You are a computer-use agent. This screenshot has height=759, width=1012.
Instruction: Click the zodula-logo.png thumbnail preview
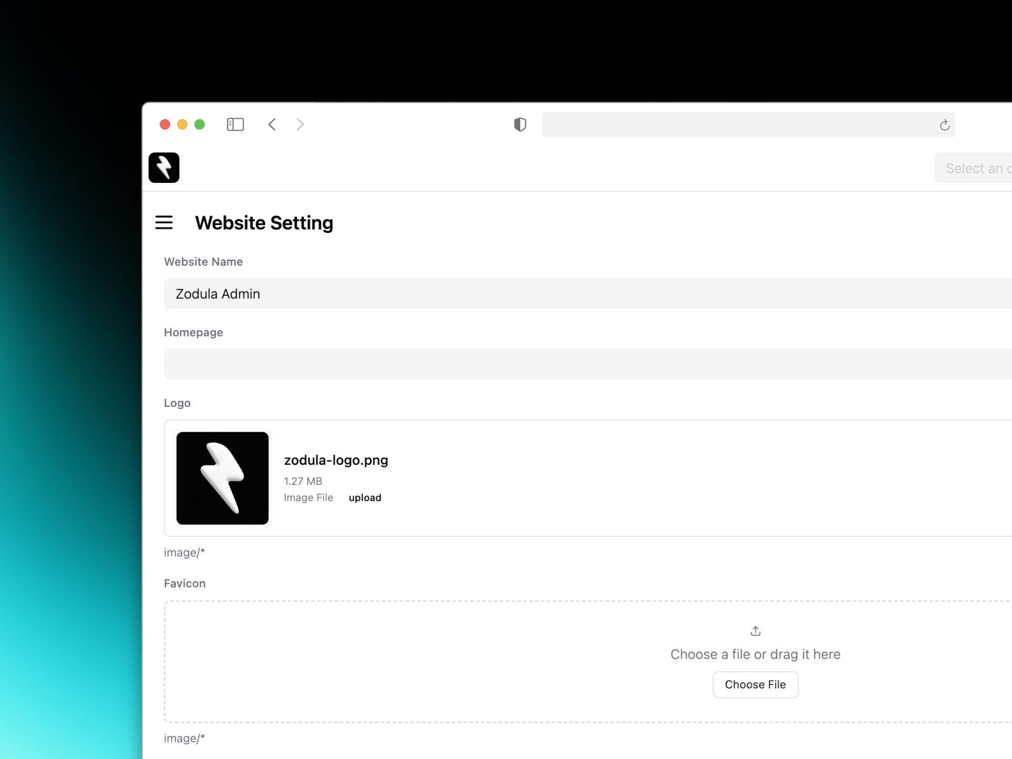(x=222, y=478)
